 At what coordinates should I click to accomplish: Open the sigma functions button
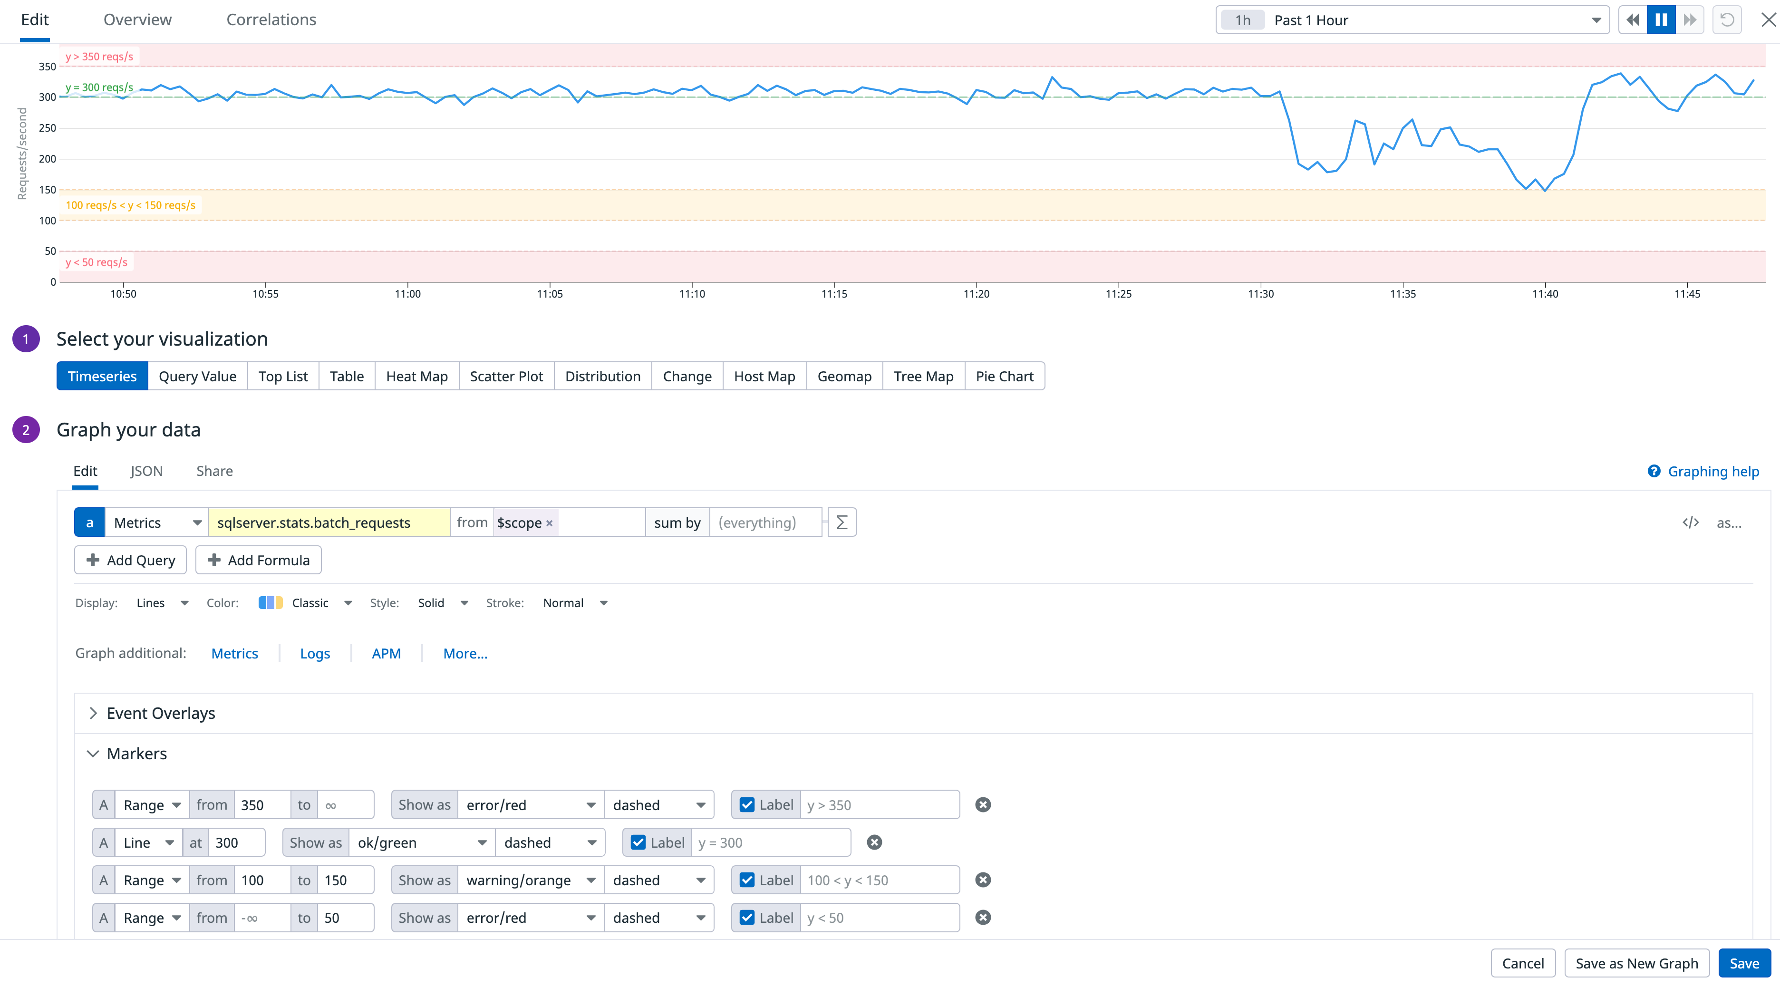(x=842, y=523)
